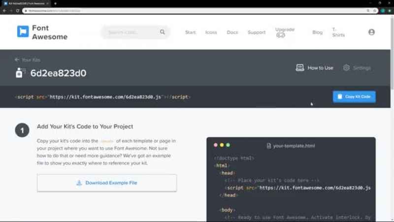Open the Icons nav item

[x=211, y=32]
